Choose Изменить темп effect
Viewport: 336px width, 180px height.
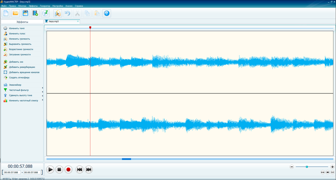(17, 28)
